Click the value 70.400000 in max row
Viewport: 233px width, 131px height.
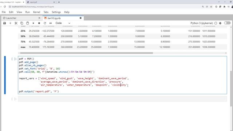(x=34, y=47)
